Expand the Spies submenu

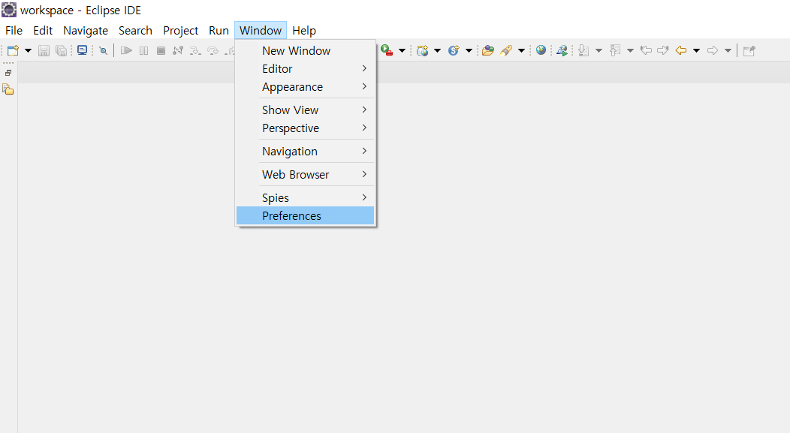[306, 198]
